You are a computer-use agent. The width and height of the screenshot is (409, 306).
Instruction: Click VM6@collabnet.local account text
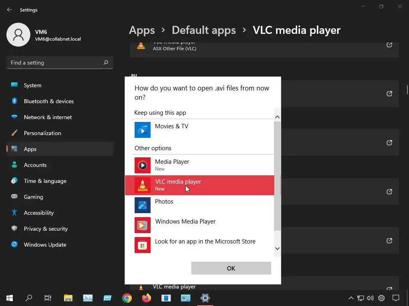(58, 39)
